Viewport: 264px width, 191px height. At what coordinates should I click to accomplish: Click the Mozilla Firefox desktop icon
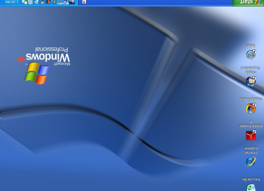click(251, 108)
